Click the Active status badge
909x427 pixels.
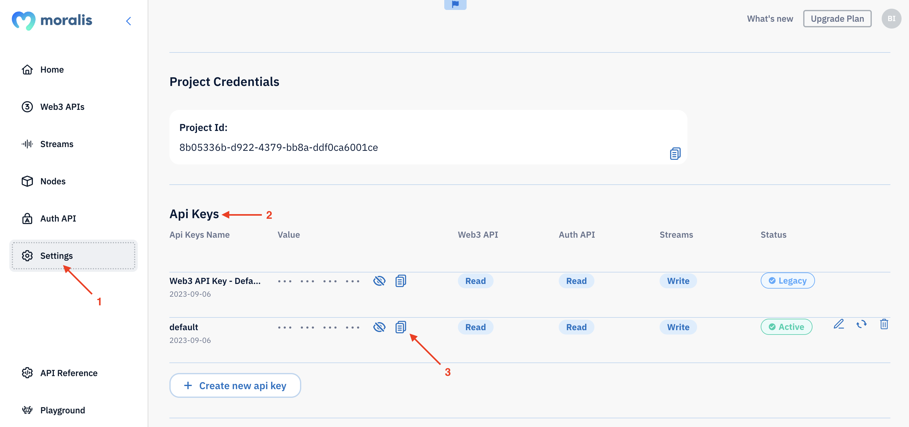coord(786,327)
